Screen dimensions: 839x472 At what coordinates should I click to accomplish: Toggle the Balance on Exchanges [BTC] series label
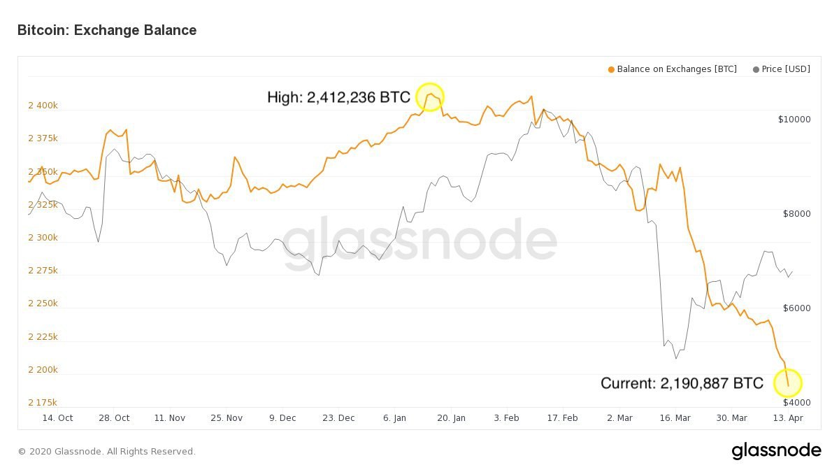point(676,69)
